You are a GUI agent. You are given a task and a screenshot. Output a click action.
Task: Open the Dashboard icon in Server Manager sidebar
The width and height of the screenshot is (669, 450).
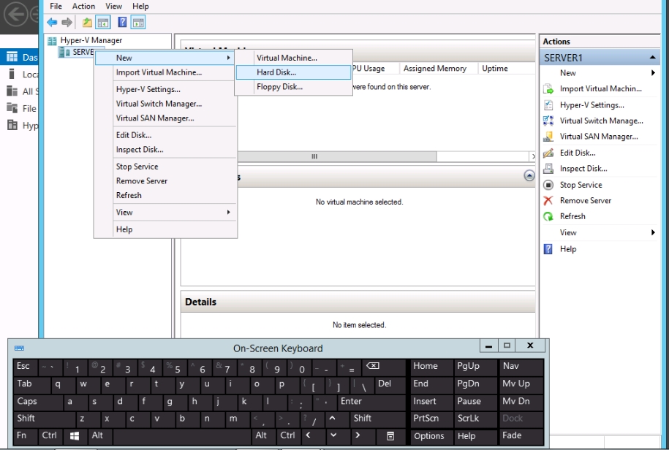tap(12, 57)
